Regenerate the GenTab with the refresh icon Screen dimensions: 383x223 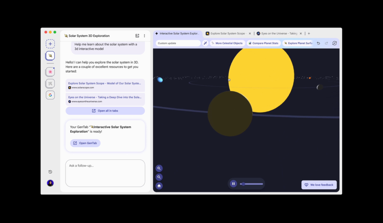(334, 43)
